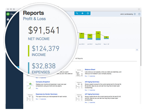The height and width of the screenshot is (112, 146).
Task: Click the Aug 2013 net income data point
Action: coord(98,33)
